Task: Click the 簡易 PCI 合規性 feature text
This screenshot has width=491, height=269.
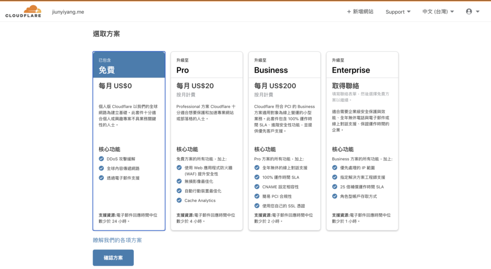Action: click(x=277, y=196)
